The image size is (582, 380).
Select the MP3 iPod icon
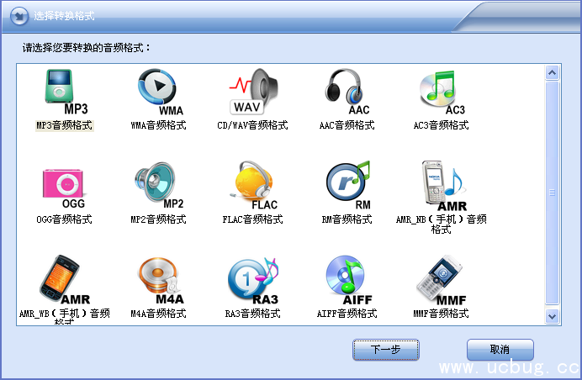click(x=66, y=92)
